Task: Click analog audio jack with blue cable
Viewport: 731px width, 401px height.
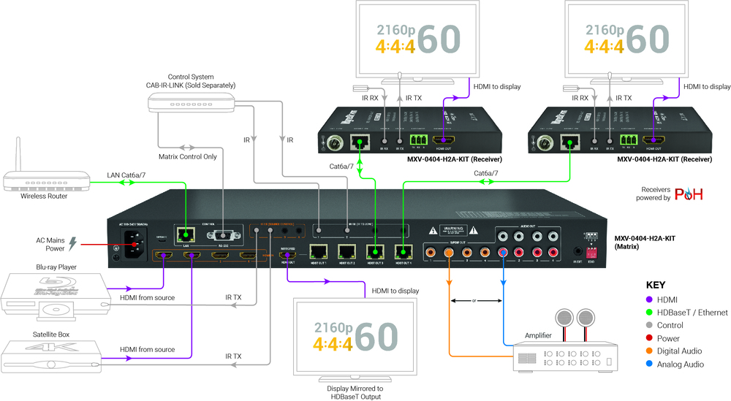Action: point(503,253)
